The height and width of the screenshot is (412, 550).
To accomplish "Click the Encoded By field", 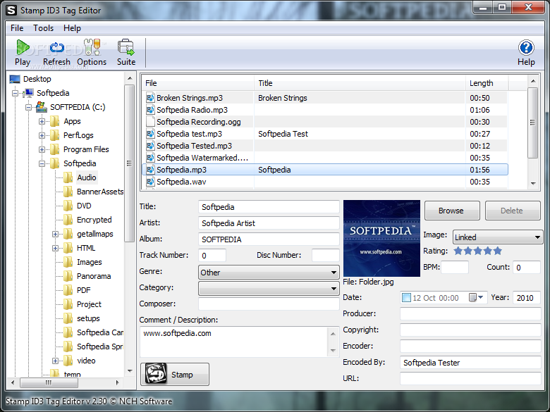I will pyautogui.click(x=470, y=363).
